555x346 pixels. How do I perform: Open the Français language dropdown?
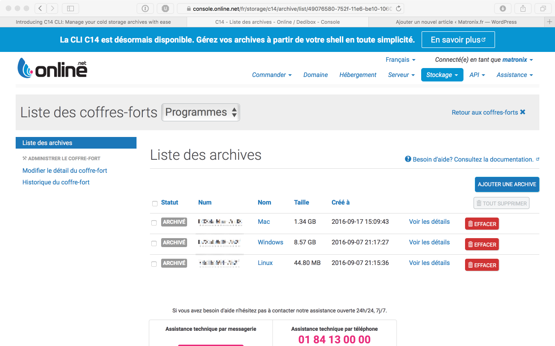tap(401, 60)
